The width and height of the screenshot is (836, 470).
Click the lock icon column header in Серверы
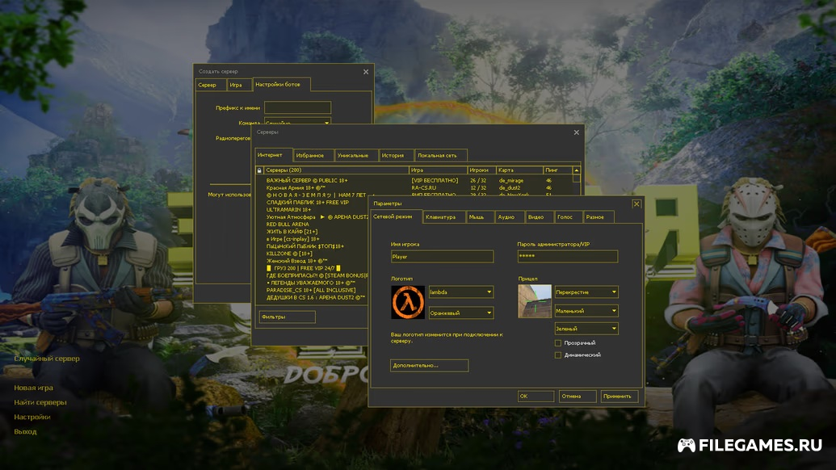(259, 170)
